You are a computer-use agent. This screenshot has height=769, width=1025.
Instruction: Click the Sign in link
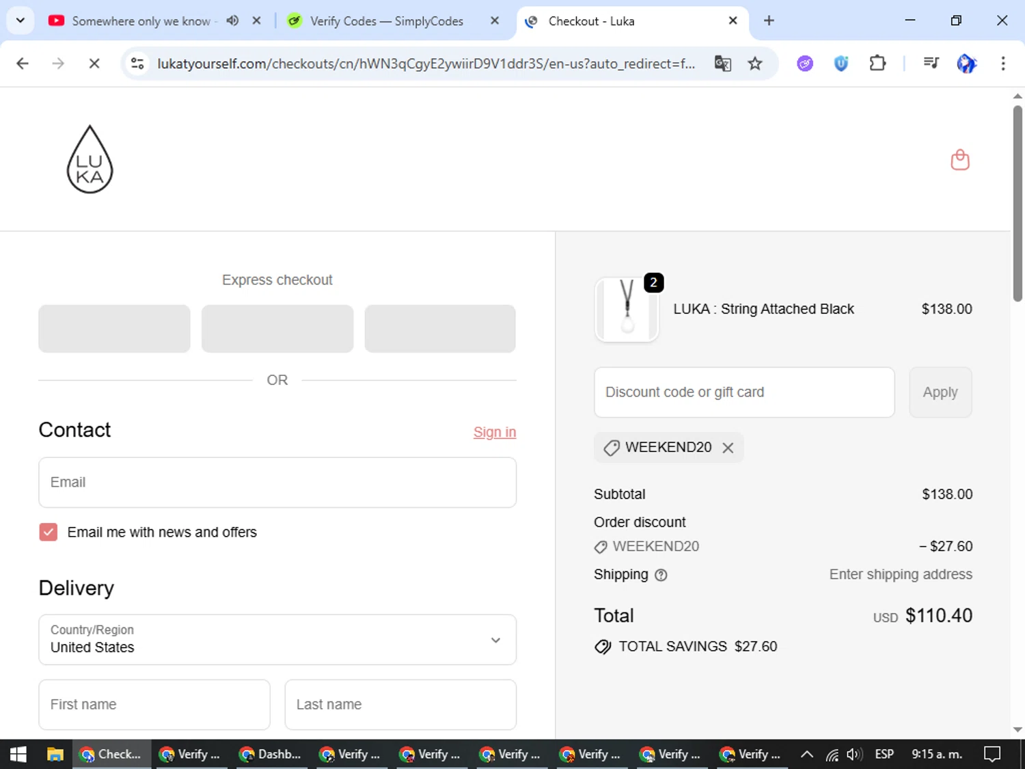click(495, 432)
